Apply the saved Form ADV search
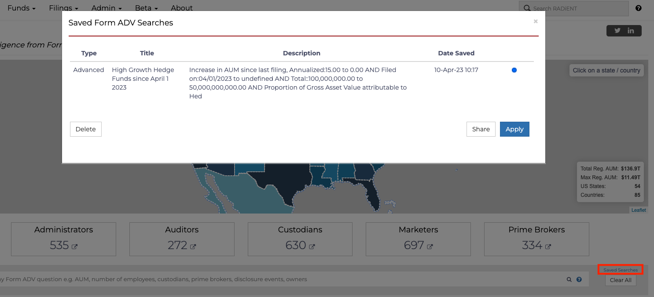 pyautogui.click(x=514, y=129)
